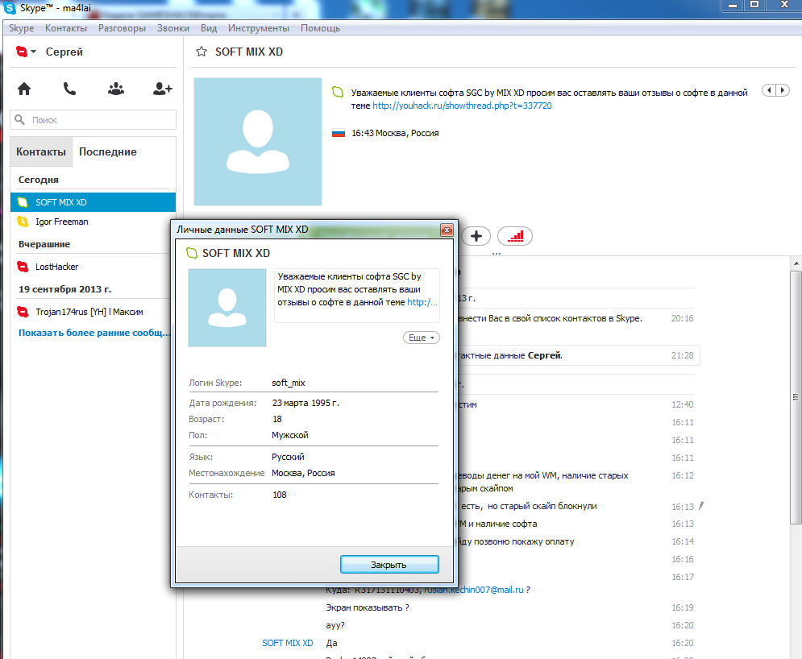
Task: Click the red status icon next to Сергей
Action: click(22, 52)
